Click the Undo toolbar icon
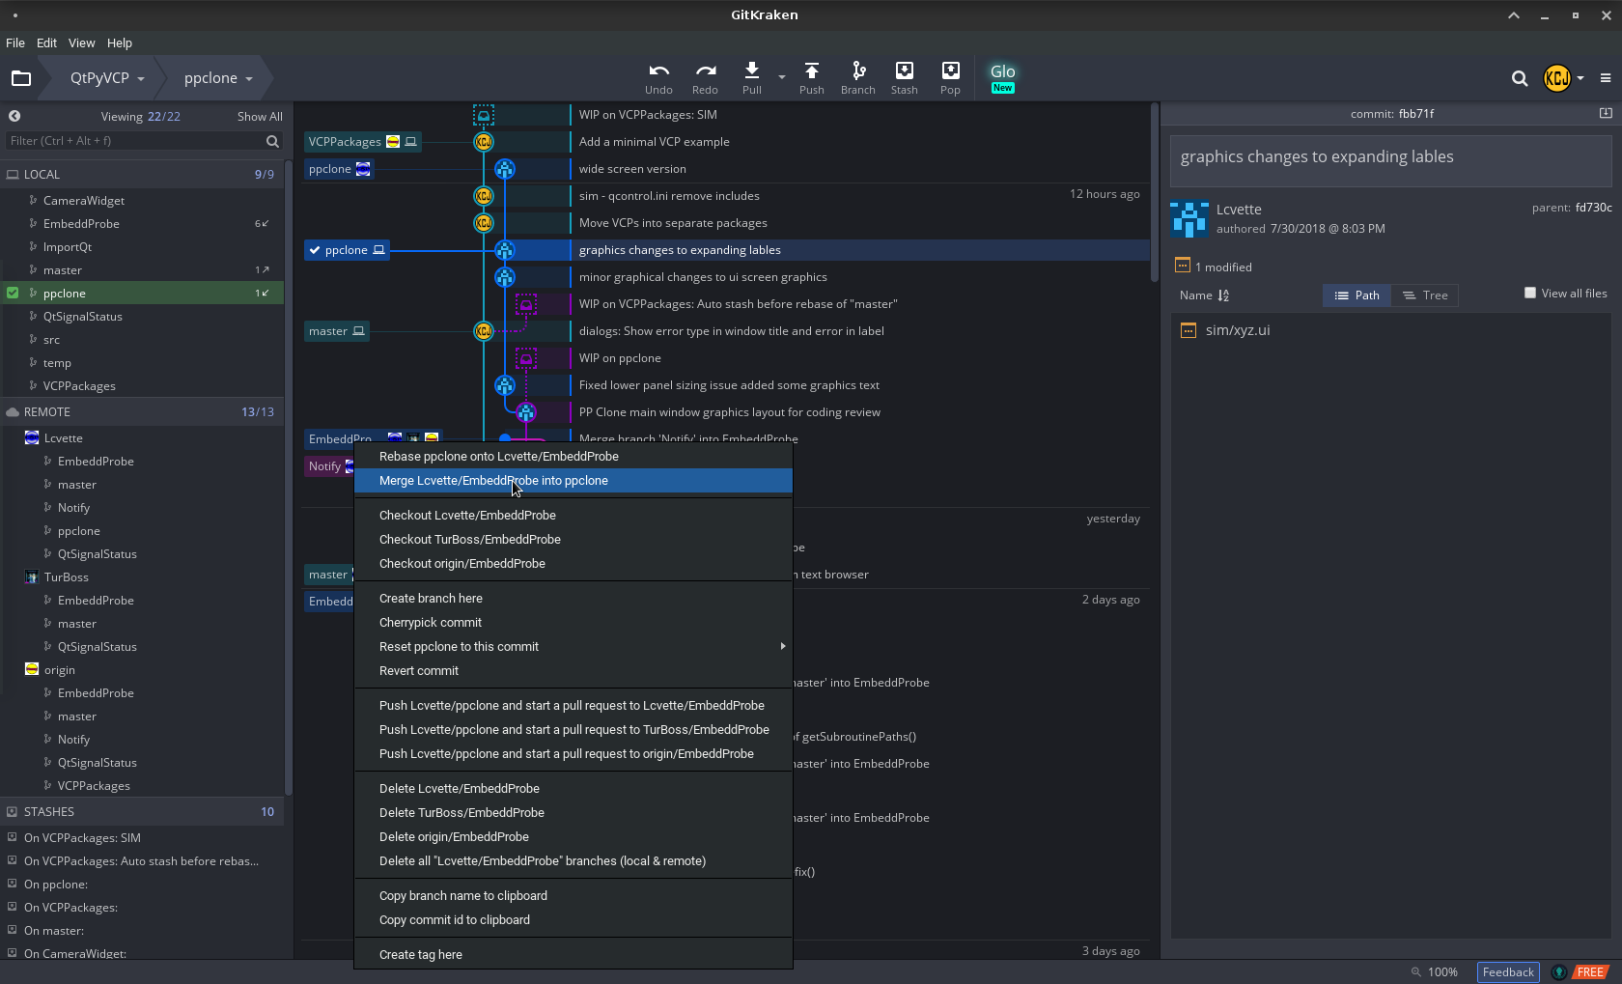Image resolution: width=1622 pixels, height=984 pixels. click(658, 77)
